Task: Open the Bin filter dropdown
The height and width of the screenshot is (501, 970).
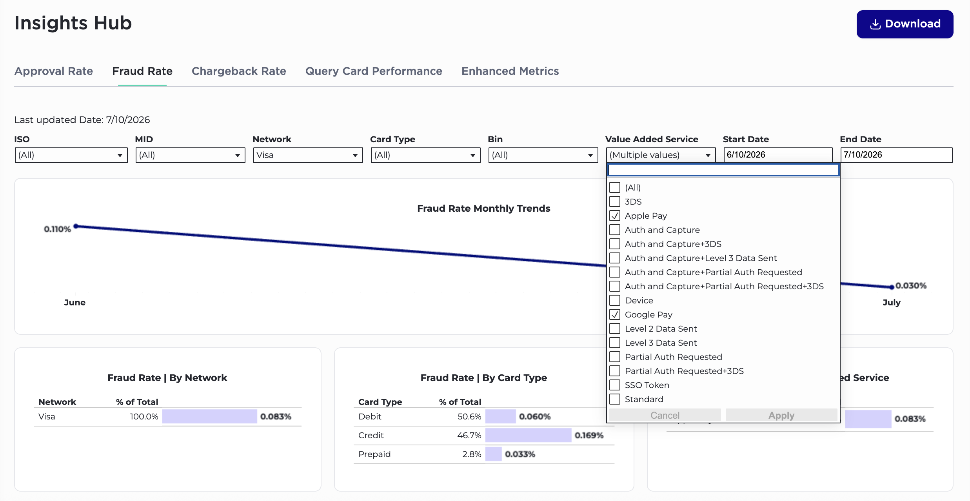Action: coord(543,155)
